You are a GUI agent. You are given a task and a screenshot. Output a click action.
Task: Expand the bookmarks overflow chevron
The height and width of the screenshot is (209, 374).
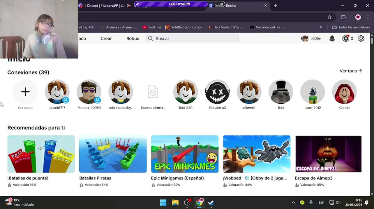321,27
